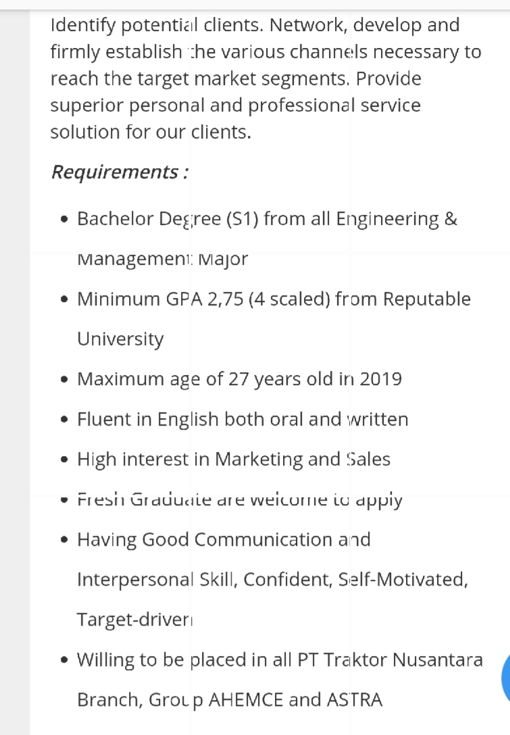Select the Bachelor Degree (S1) requirement line
Image resolution: width=510 pixels, height=735 pixels.
tap(267, 219)
